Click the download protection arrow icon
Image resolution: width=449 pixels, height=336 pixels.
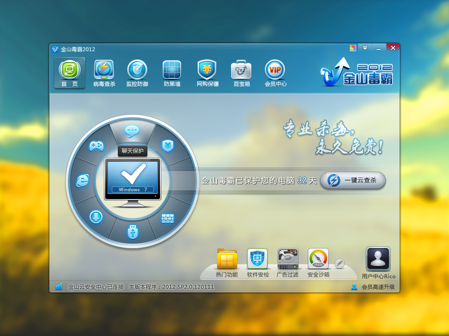point(96,217)
